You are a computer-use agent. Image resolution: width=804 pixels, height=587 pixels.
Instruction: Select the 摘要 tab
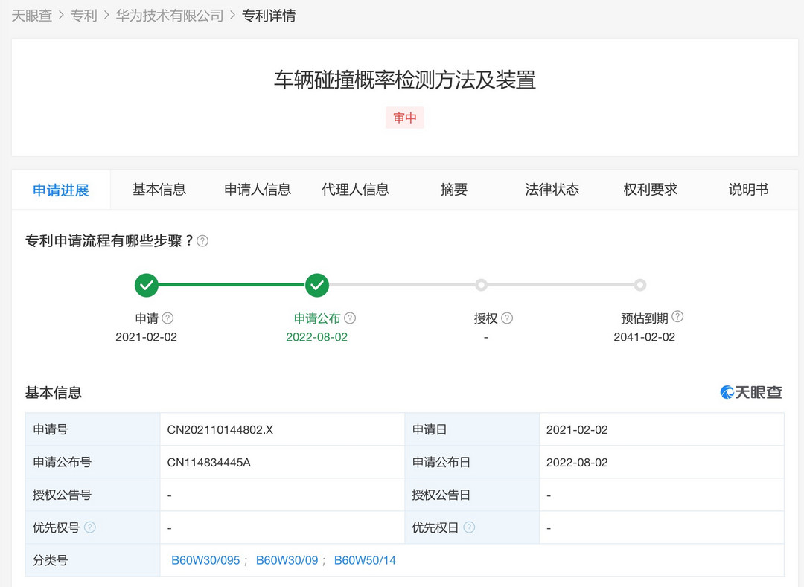tap(453, 189)
